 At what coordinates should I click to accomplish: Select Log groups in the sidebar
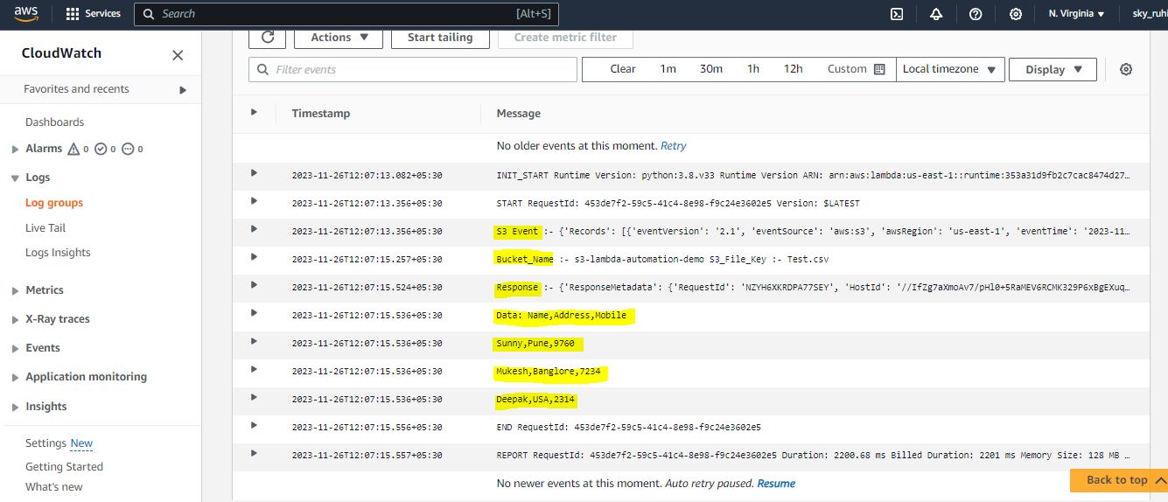[54, 203]
